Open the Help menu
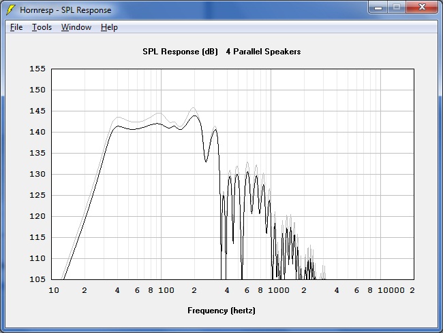443x333 pixels. 109,27
